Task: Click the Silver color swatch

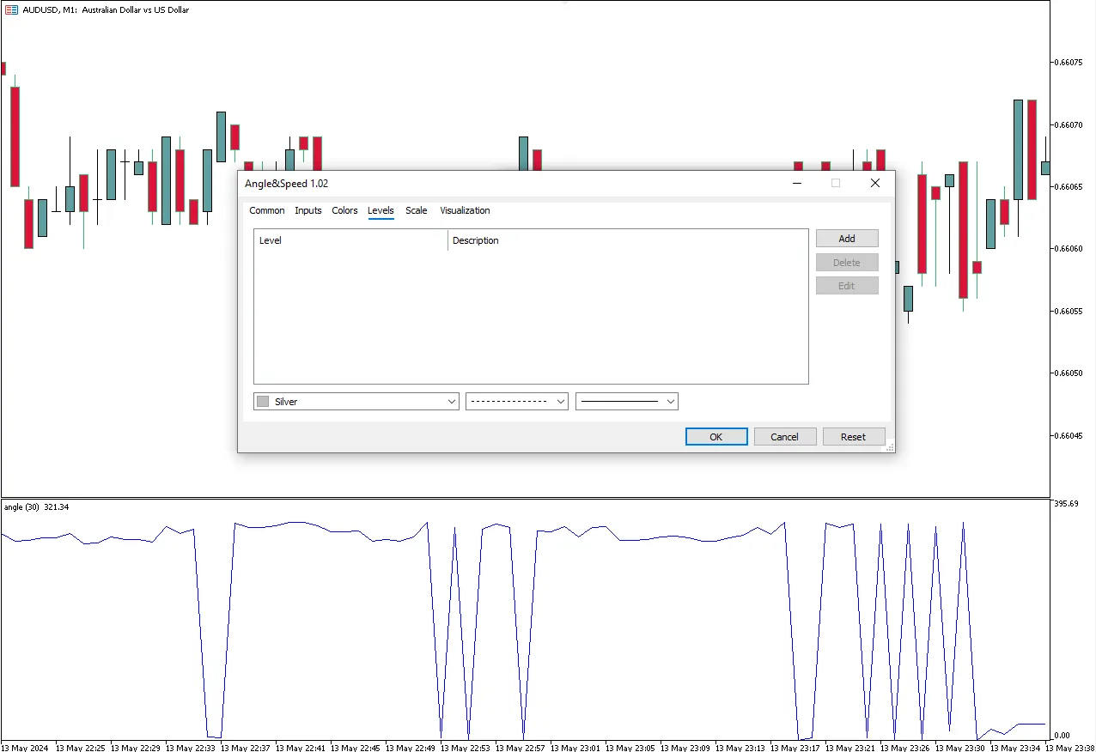Action: pos(263,402)
